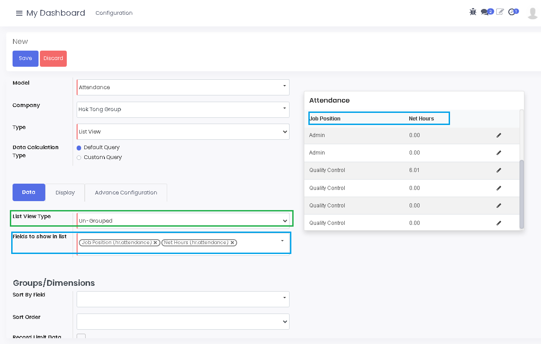Click the user avatar icon
Screen dimensions: 541x344
pyautogui.click(x=532, y=13)
